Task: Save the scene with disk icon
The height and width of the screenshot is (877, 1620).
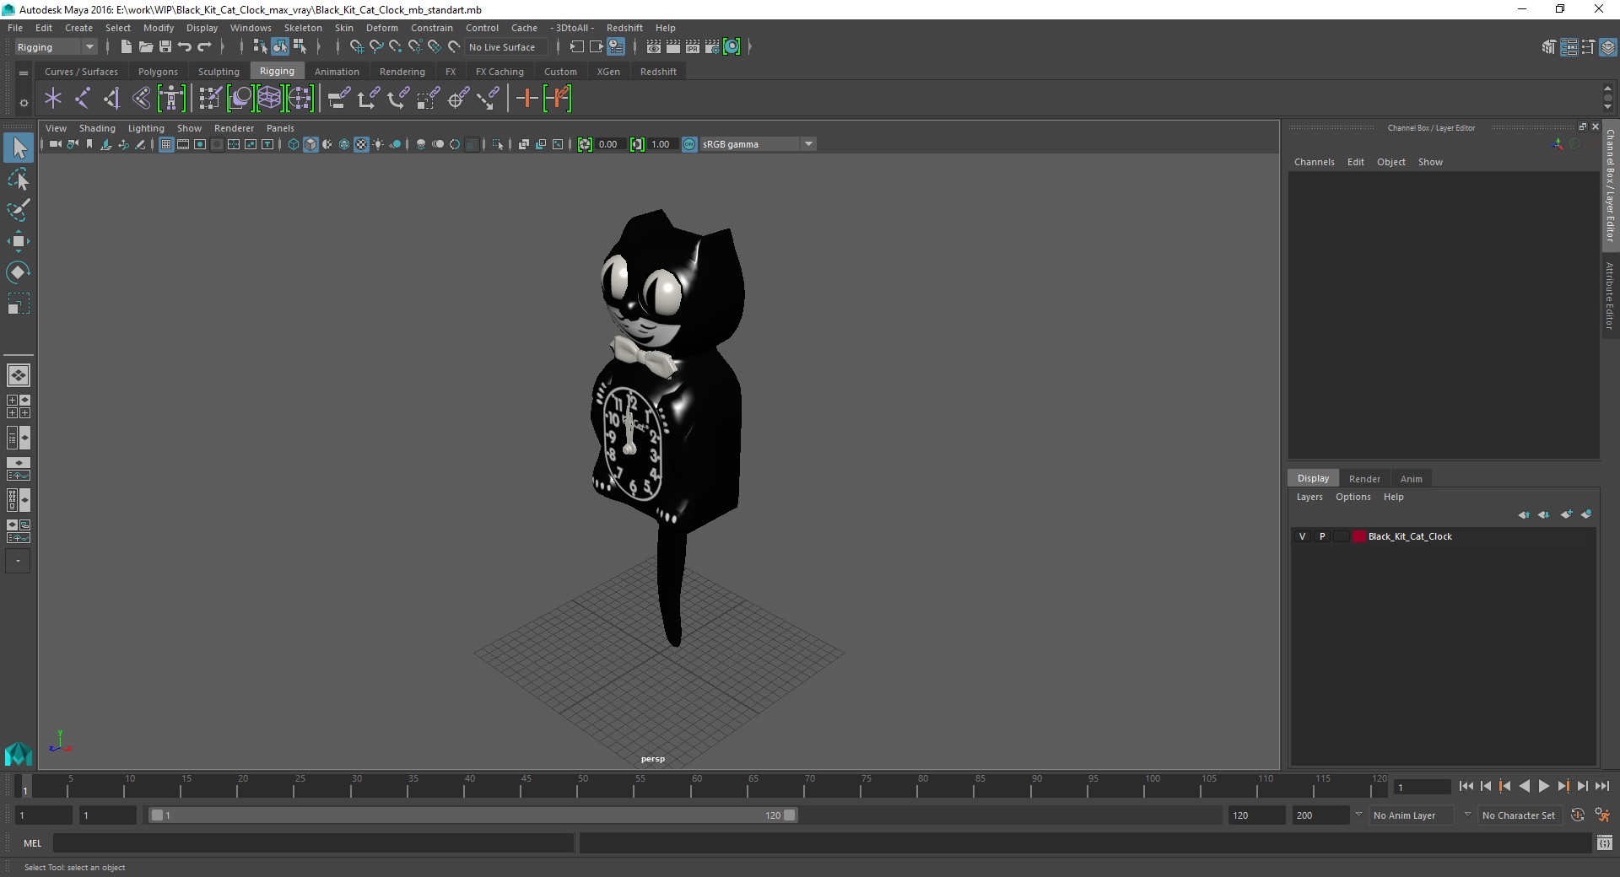Action: coord(165,47)
